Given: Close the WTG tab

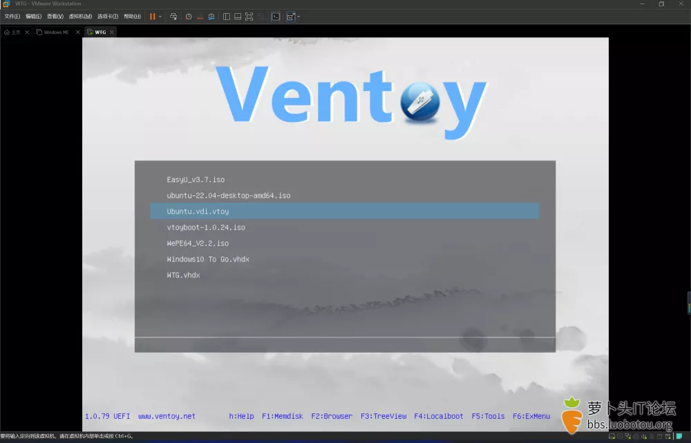Looking at the screenshot, I should click(x=111, y=32).
